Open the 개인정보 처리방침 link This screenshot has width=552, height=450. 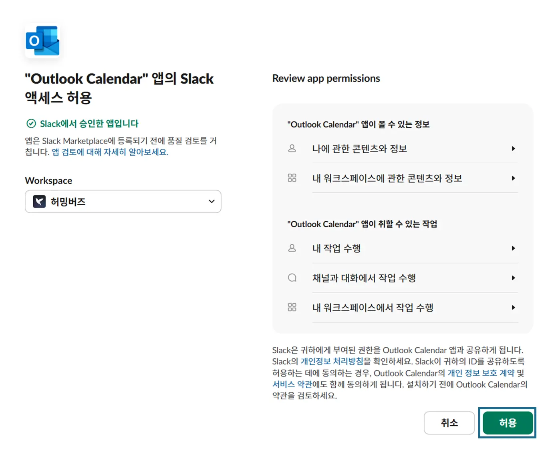point(332,361)
